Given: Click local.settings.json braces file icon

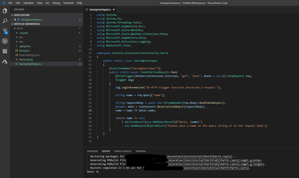Looking at the screenshot, I should [x=17, y=55].
